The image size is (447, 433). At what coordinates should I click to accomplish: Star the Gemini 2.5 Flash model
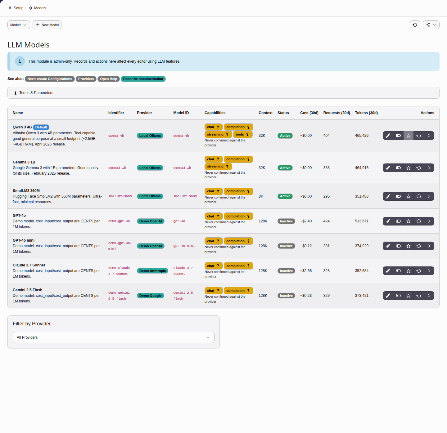tap(409, 296)
